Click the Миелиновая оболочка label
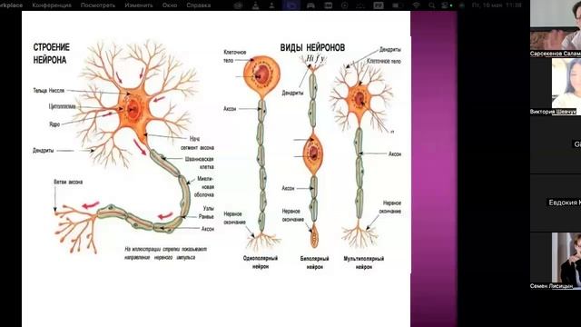581x327 pixels. coord(204,186)
